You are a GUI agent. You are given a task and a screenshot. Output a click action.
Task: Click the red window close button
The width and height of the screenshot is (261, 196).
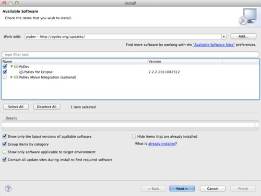tap(4, 3)
